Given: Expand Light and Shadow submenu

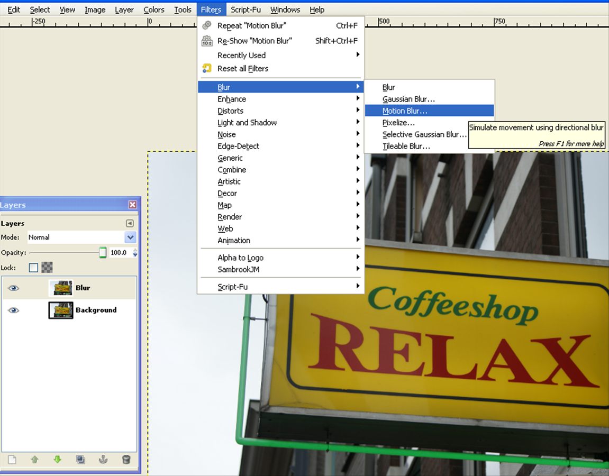Looking at the screenshot, I should pos(280,123).
